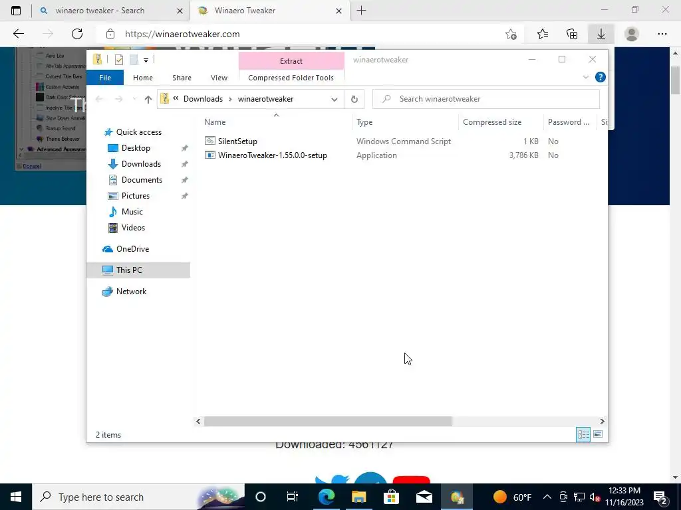
Task: Click Downloads in address breadcrumb
Action: [x=203, y=99]
